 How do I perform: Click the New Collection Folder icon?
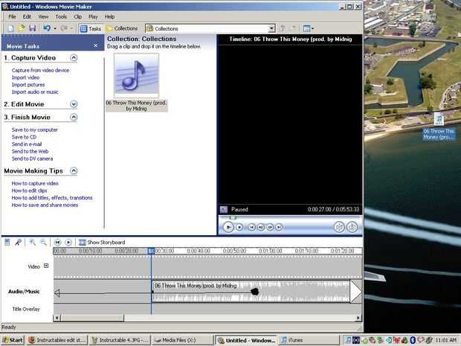click(x=293, y=28)
